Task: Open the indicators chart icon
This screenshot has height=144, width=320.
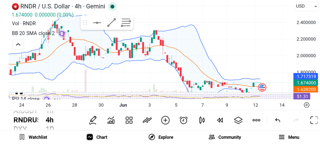Action: click(111, 120)
